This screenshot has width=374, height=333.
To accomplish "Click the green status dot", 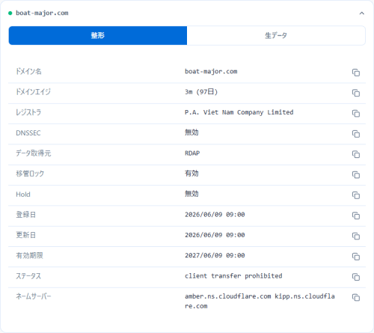I will 10,13.
